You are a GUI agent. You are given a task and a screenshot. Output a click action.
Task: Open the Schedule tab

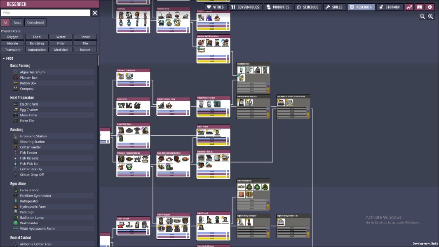[308, 7]
